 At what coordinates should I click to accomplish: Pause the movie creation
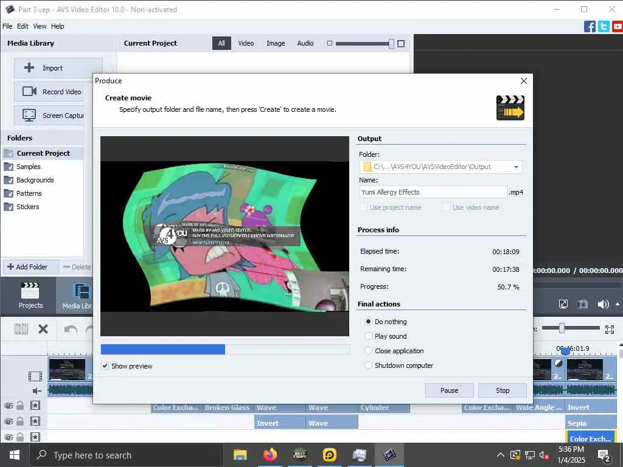[x=450, y=390]
